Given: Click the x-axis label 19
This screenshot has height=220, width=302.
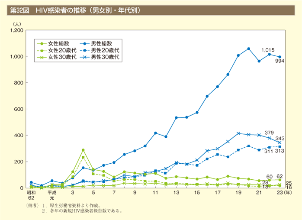Looking at the screenshot, I should click(x=238, y=193).
